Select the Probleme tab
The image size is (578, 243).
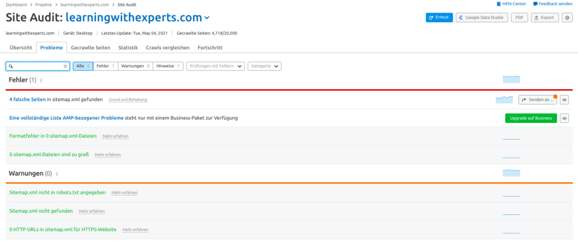(x=52, y=47)
